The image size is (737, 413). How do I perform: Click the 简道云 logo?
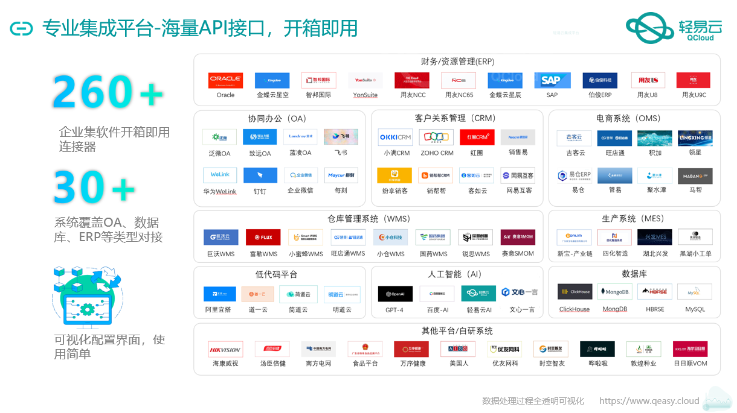click(x=298, y=294)
